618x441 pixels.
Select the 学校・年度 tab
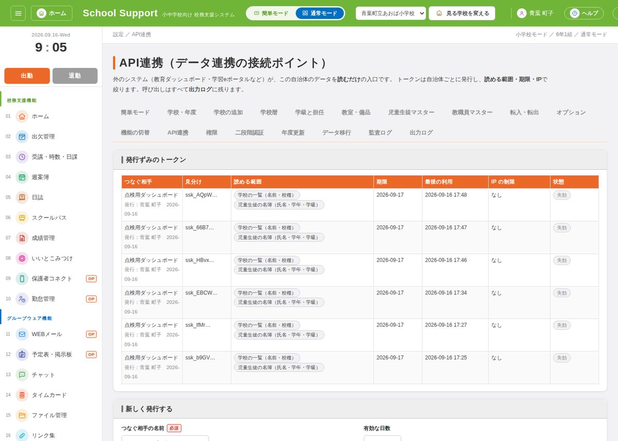click(x=182, y=112)
